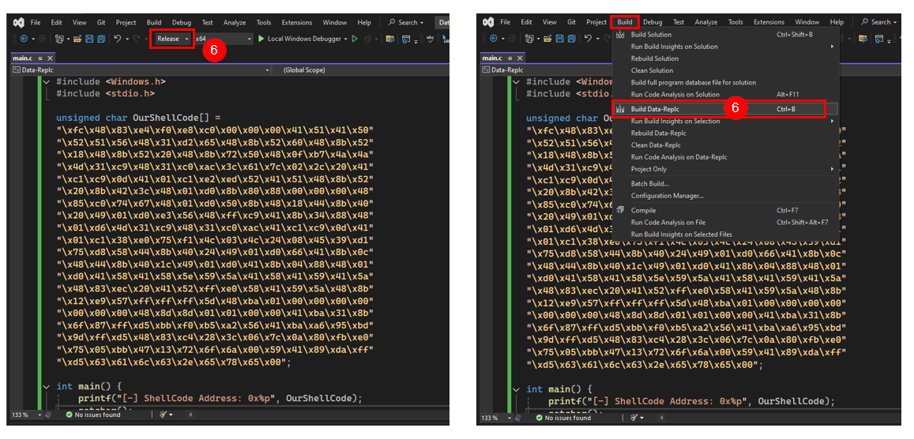Screen dimensions: 914x439
Task: Click Save icon in right window toolbar
Action: pyautogui.click(x=561, y=39)
